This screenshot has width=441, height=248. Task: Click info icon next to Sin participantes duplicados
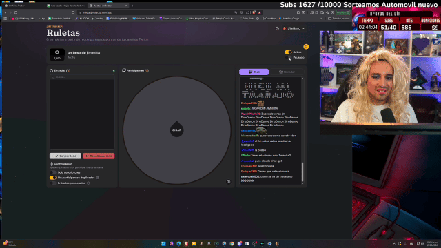click(x=98, y=178)
